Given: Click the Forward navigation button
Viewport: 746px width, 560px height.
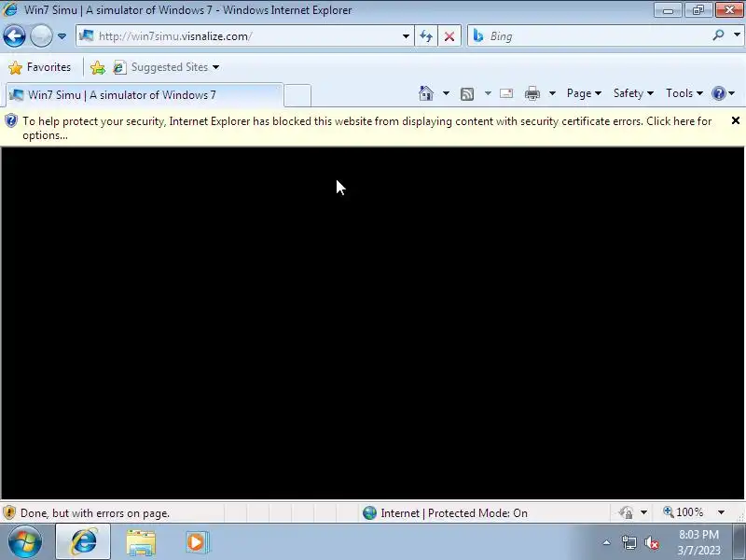Looking at the screenshot, I should pyautogui.click(x=41, y=35).
